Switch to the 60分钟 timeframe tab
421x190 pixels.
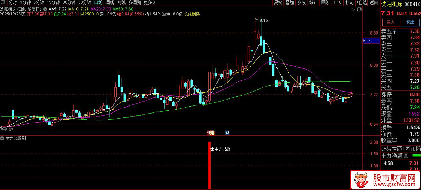85,2
